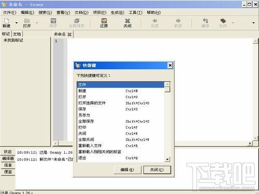Open the 文件(F) menu
Image resolution: width=259 pixels, height=194 pixels.
(x=10, y=12)
